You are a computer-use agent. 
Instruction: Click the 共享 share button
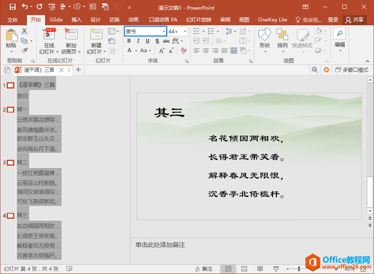pyautogui.click(x=355, y=20)
